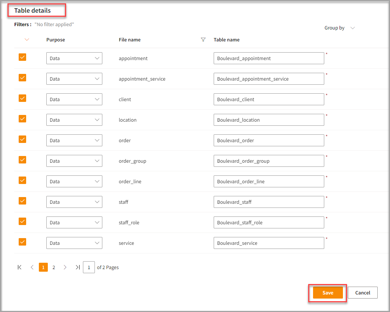This screenshot has height=312, width=390.
Task: Click the select-all chevron in header column
Action: 27,40
